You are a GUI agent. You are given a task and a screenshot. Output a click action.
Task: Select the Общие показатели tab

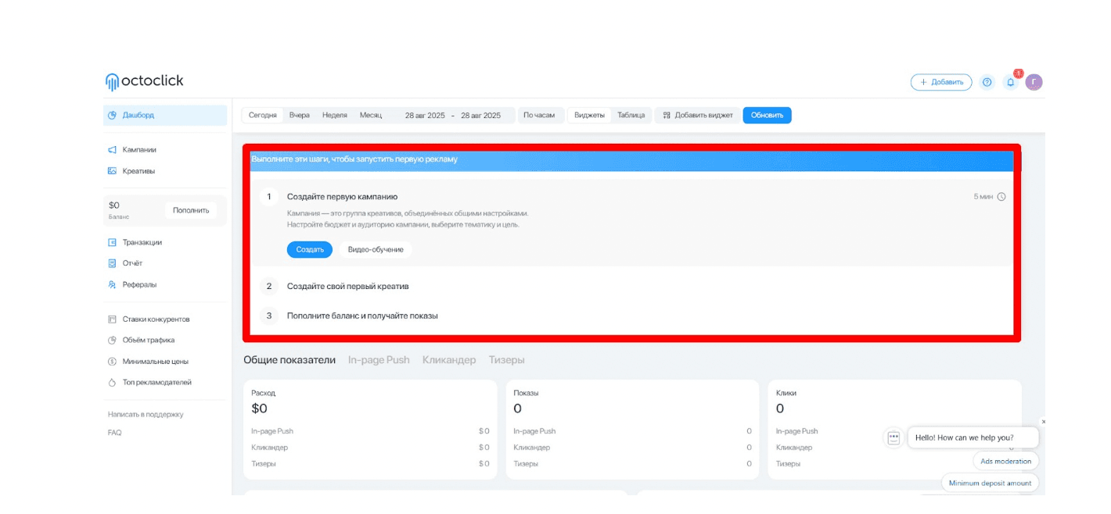click(x=289, y=360)
